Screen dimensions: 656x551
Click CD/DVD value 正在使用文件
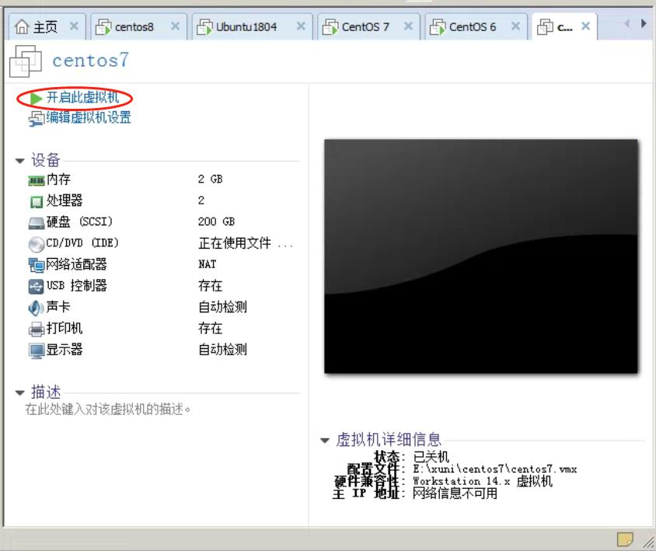click(246, 243)
